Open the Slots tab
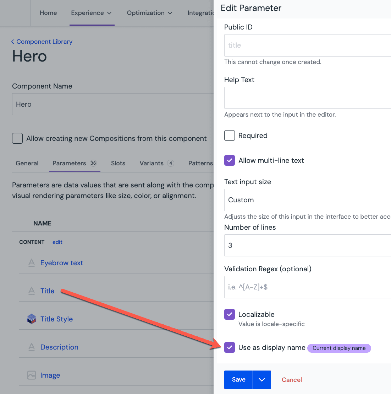 tap(118, 163)
